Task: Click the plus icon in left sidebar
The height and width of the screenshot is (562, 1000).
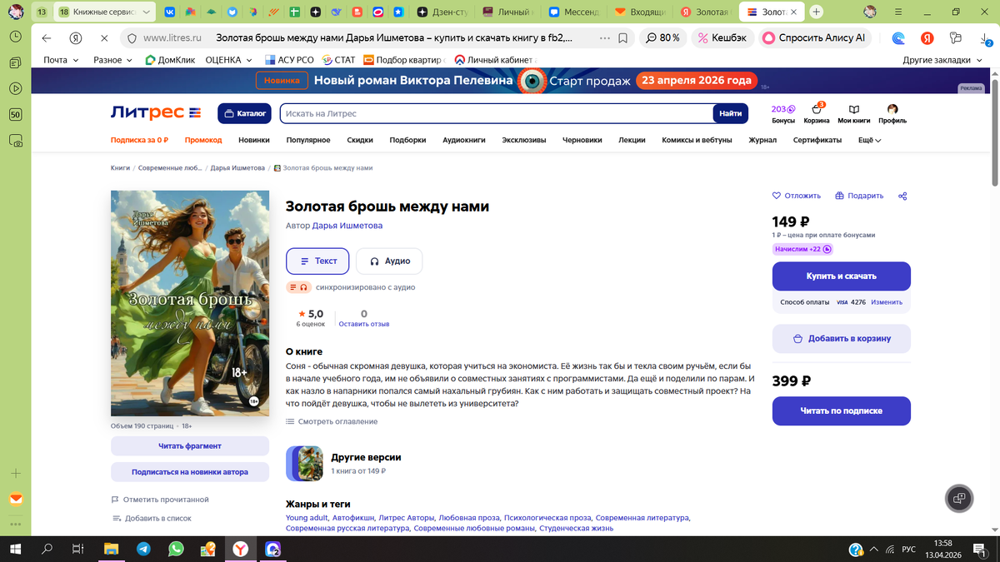Action: 16,473
